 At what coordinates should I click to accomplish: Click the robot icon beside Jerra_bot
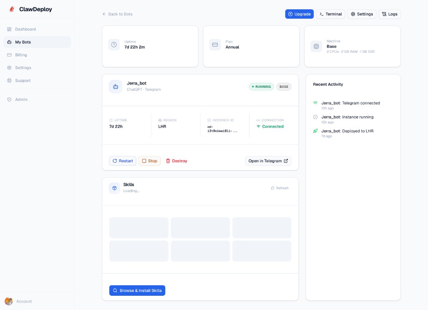click(x=115, y=87)
